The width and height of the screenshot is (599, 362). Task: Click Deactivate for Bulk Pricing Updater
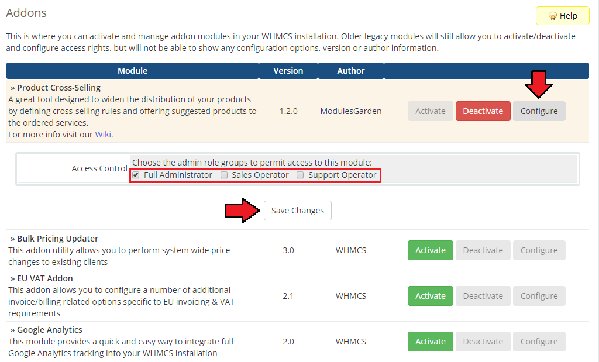pos(483,250)
